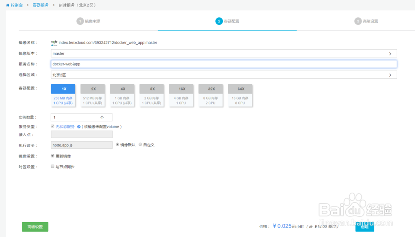415x237 pixels.
Task: Select the 64X 16 GB container config
Action: tap(240, 95)
